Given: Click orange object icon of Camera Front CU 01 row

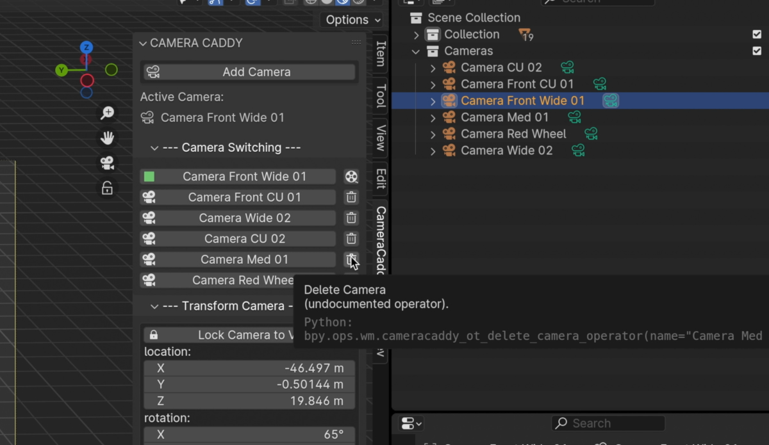Looking at the screenshot, I should click(449, 84).
